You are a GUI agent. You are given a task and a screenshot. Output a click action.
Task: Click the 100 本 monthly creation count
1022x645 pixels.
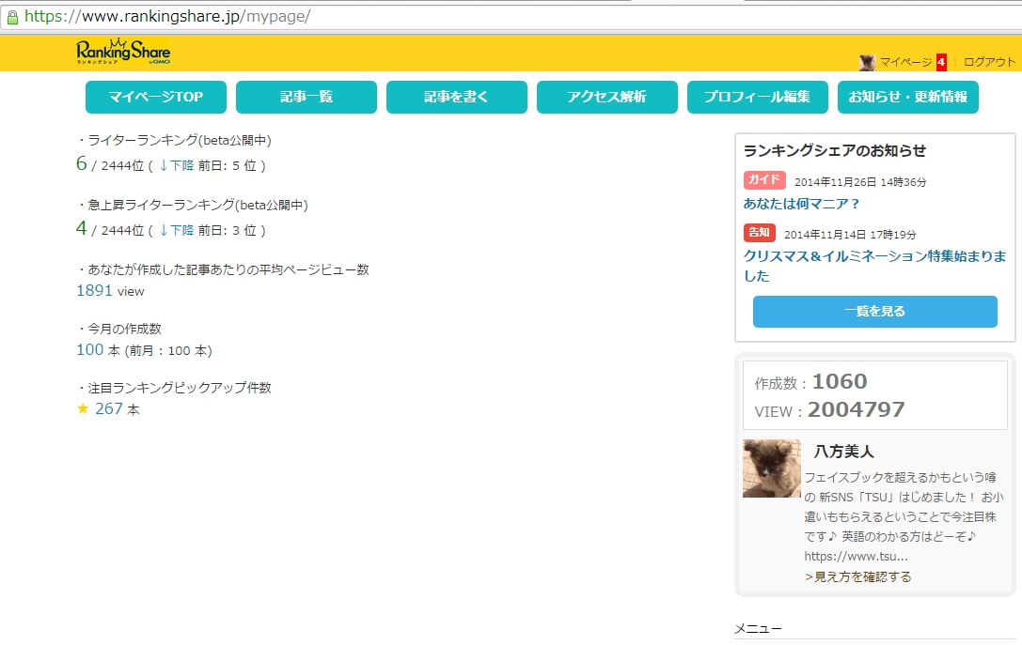click(99, 349)
